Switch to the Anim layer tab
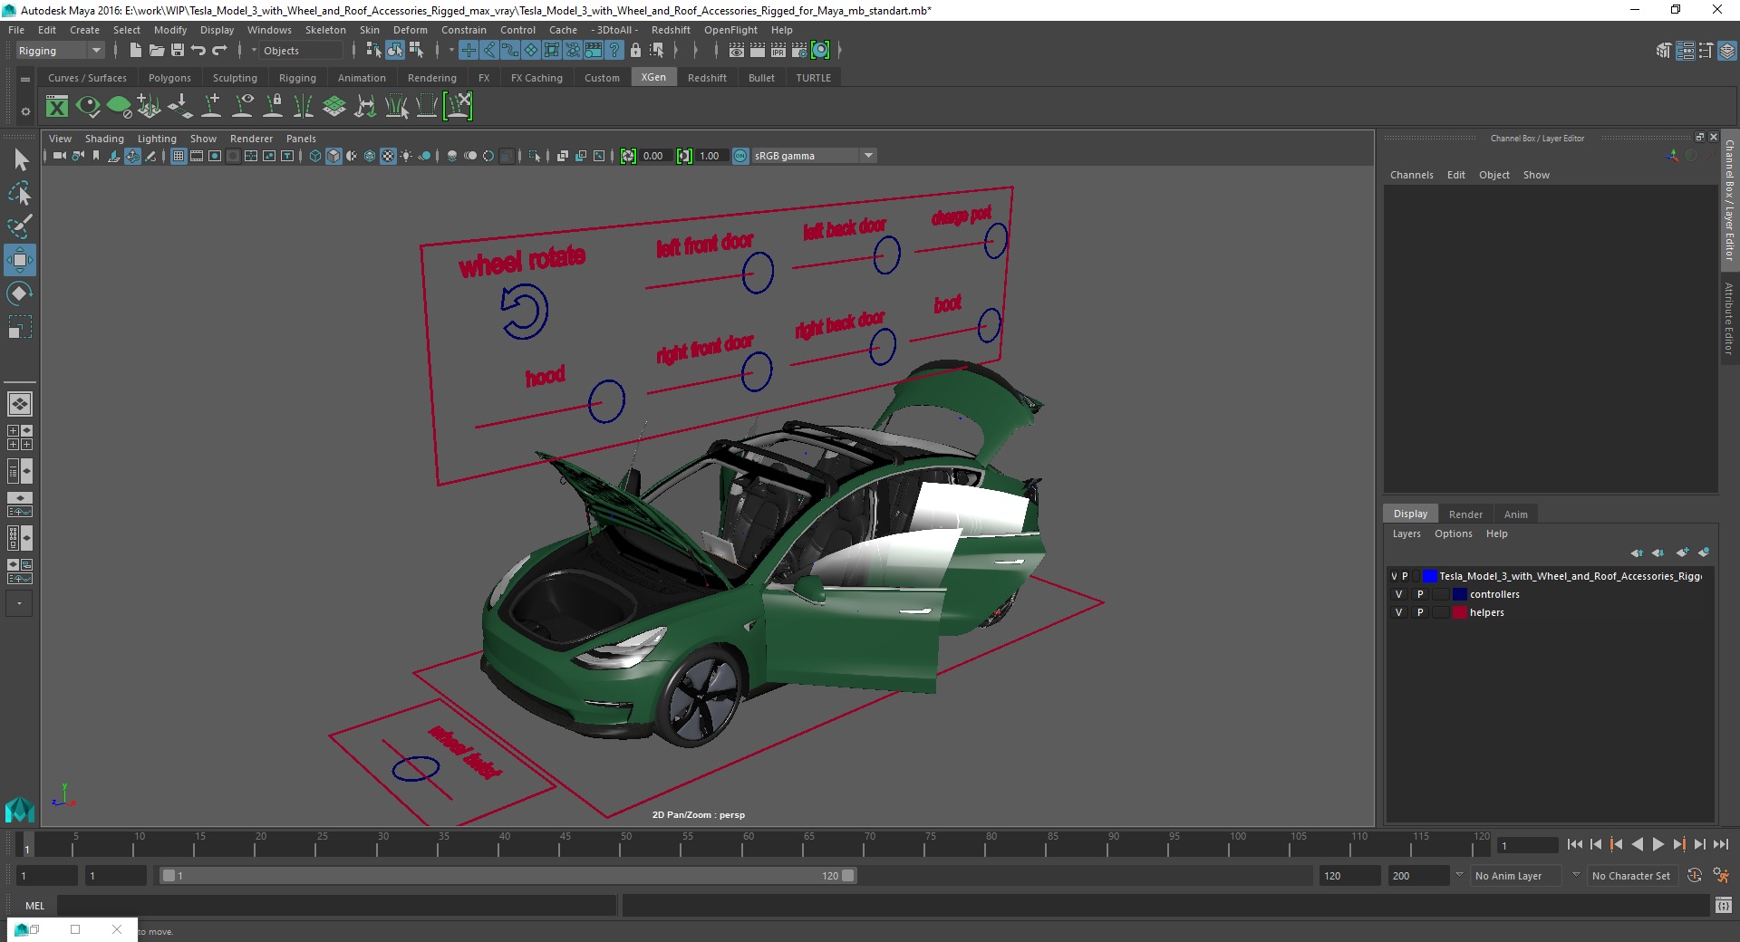This screenshot has height=942, width=1740. [1515, 514]
